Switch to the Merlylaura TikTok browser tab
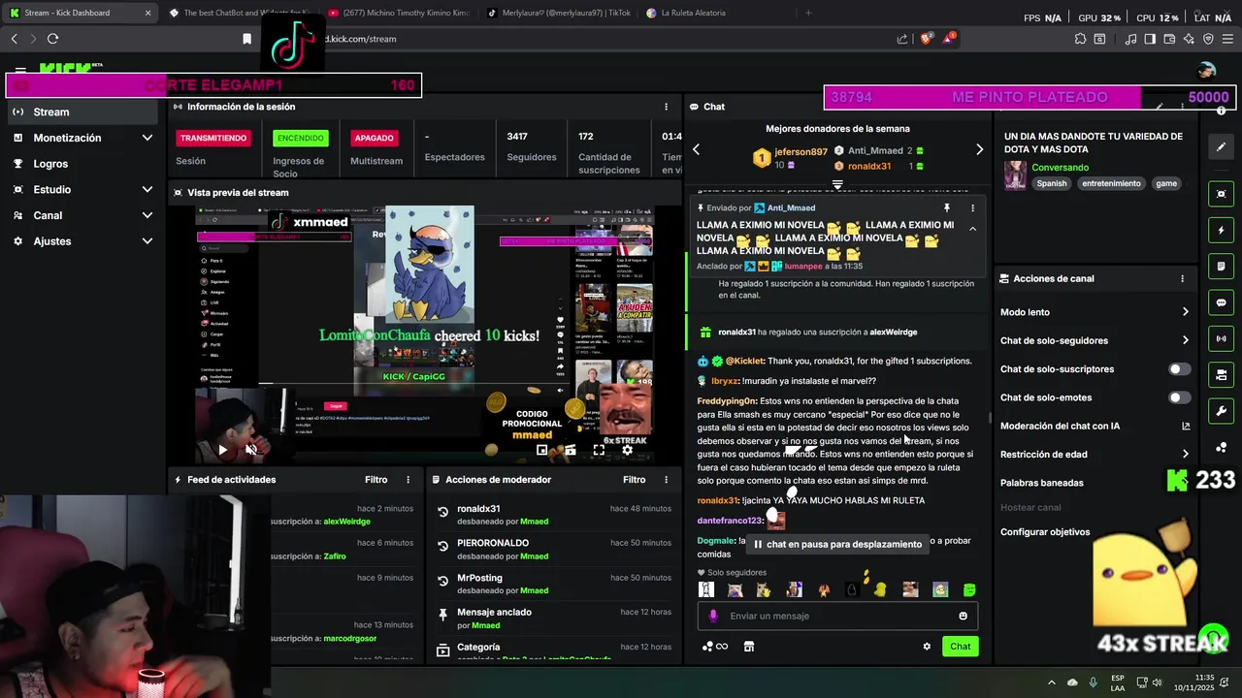This screenshot has height=698, width=1242. [557, 13]
